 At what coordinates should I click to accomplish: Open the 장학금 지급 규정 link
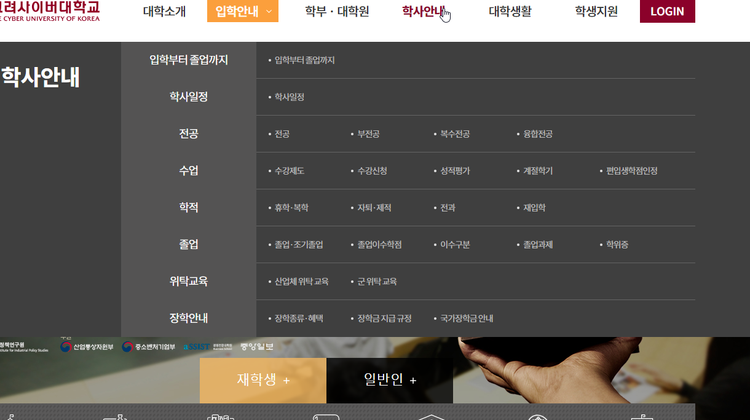(x=384, y=319)
